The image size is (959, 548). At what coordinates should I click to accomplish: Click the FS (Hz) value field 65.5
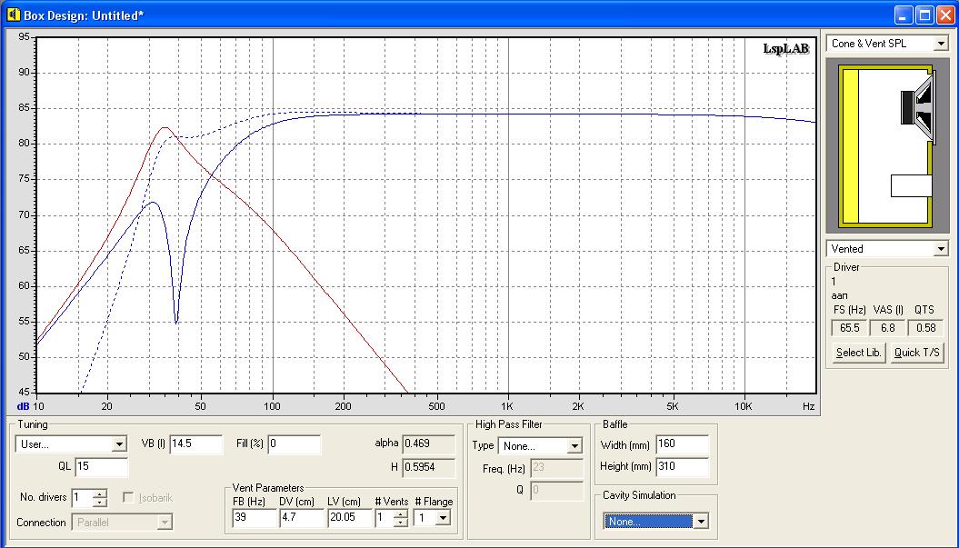pos(849,328)
